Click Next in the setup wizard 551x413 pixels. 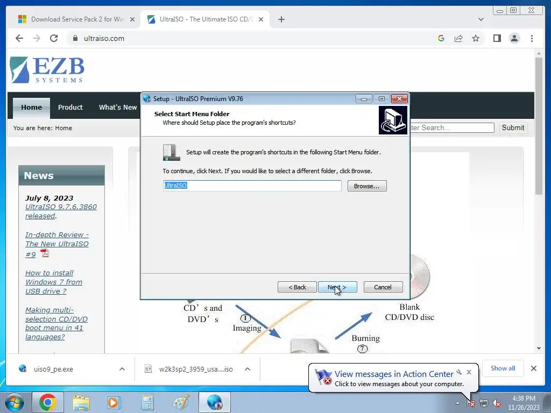tap(337, 287)
